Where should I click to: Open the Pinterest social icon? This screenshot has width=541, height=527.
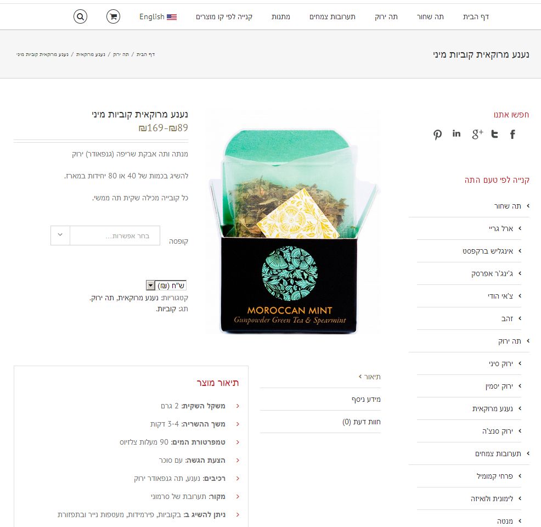(437, 134)
